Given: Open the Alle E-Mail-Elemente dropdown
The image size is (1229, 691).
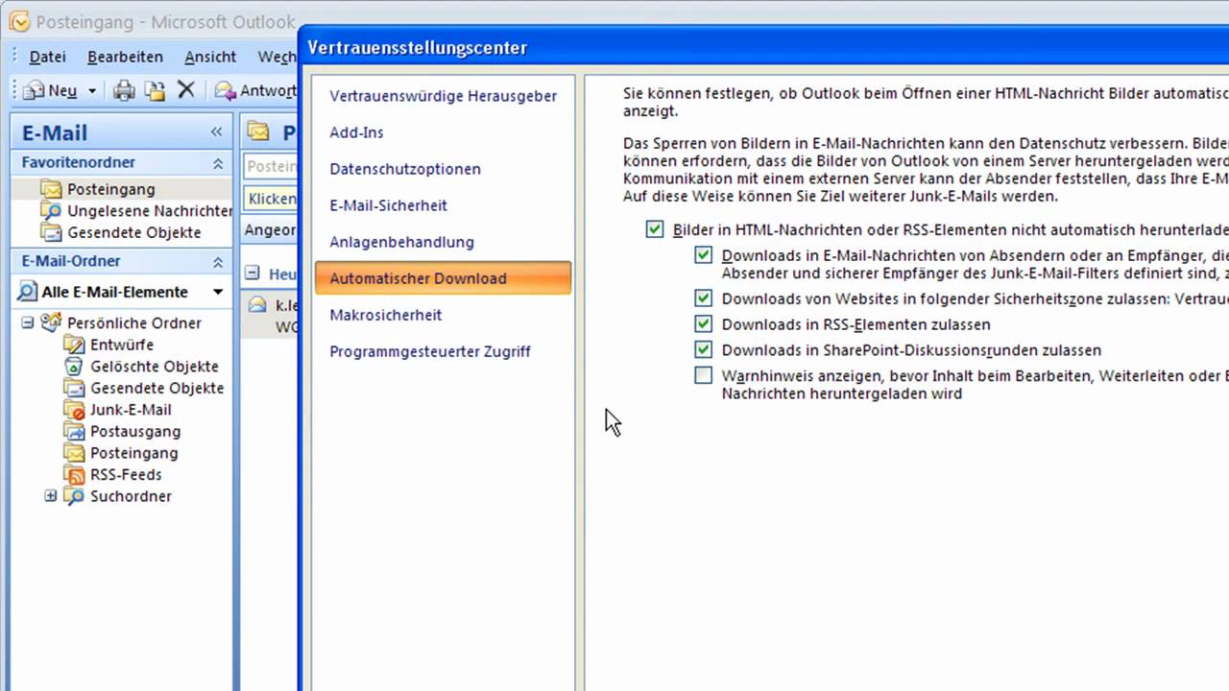Looking at the screenshot, I should click(218, 292).
